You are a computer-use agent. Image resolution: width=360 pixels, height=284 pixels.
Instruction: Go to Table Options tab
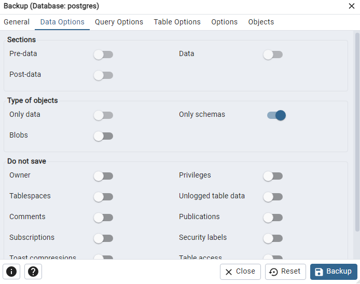point(177,22)
